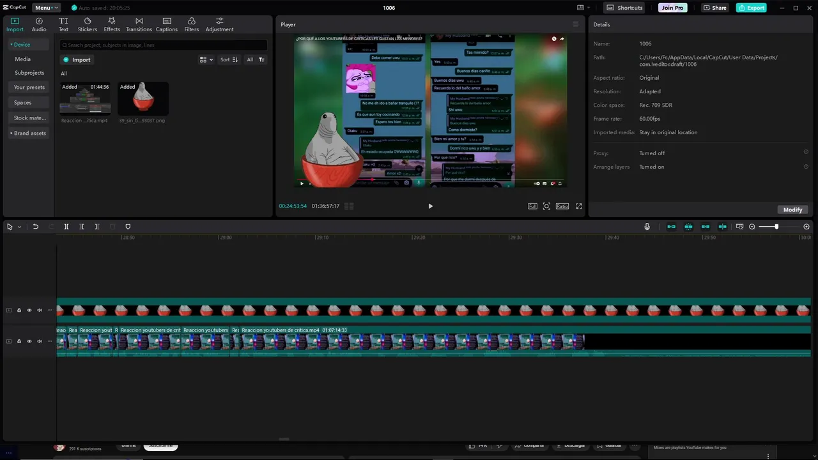Screen dimensions: 818x460
Task: Click the timeline horizontal scrollbar
Action: pos(284,439)
